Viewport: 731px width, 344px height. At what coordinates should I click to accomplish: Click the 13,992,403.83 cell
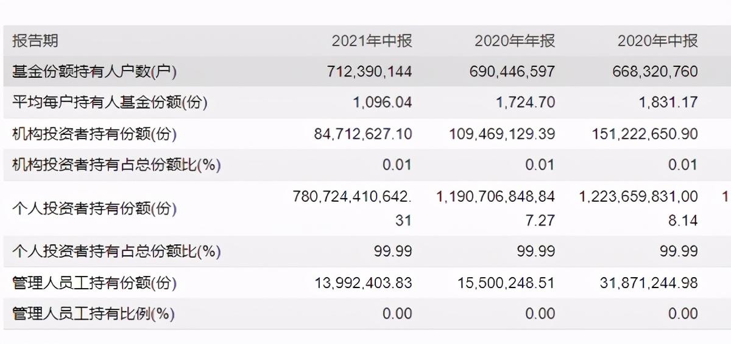click(364, 283)
